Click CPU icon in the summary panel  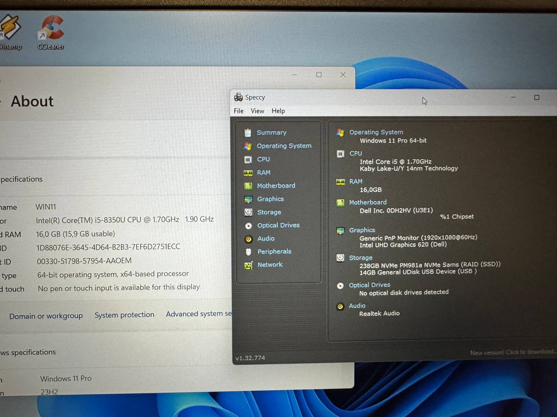pos(340,154)
